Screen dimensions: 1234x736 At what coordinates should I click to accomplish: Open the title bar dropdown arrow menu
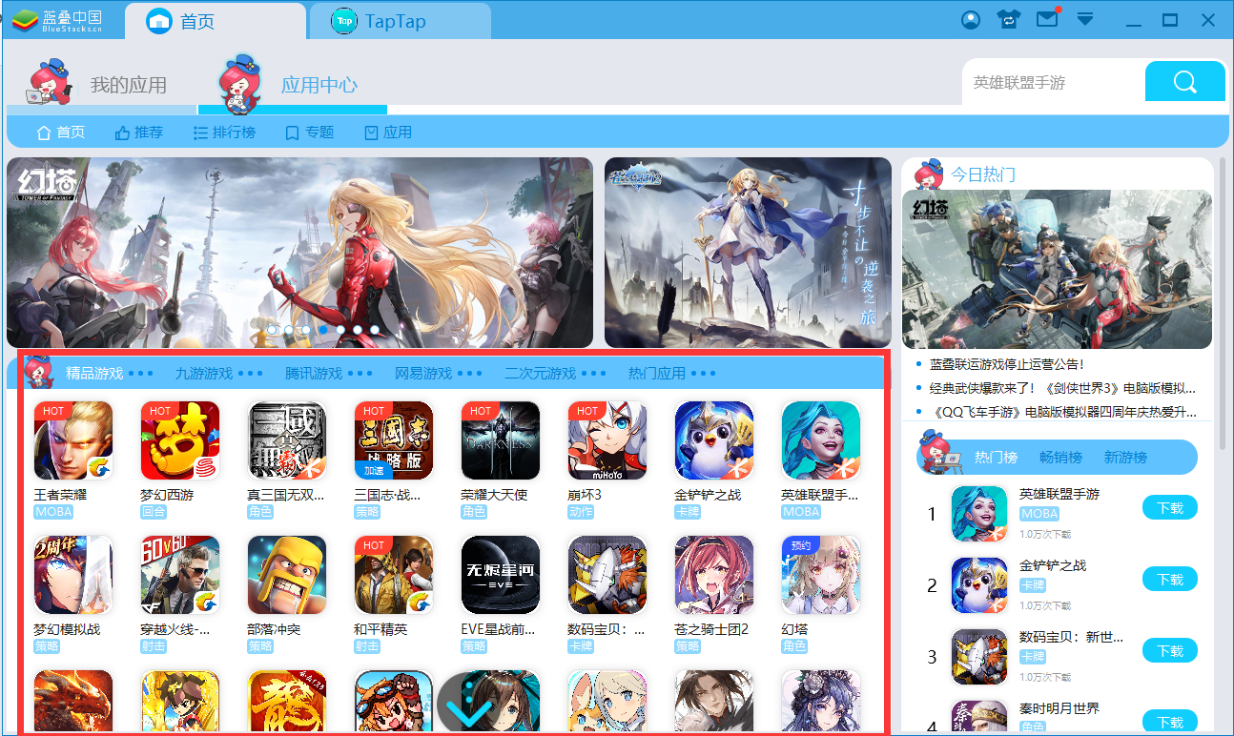point(1085,20)
